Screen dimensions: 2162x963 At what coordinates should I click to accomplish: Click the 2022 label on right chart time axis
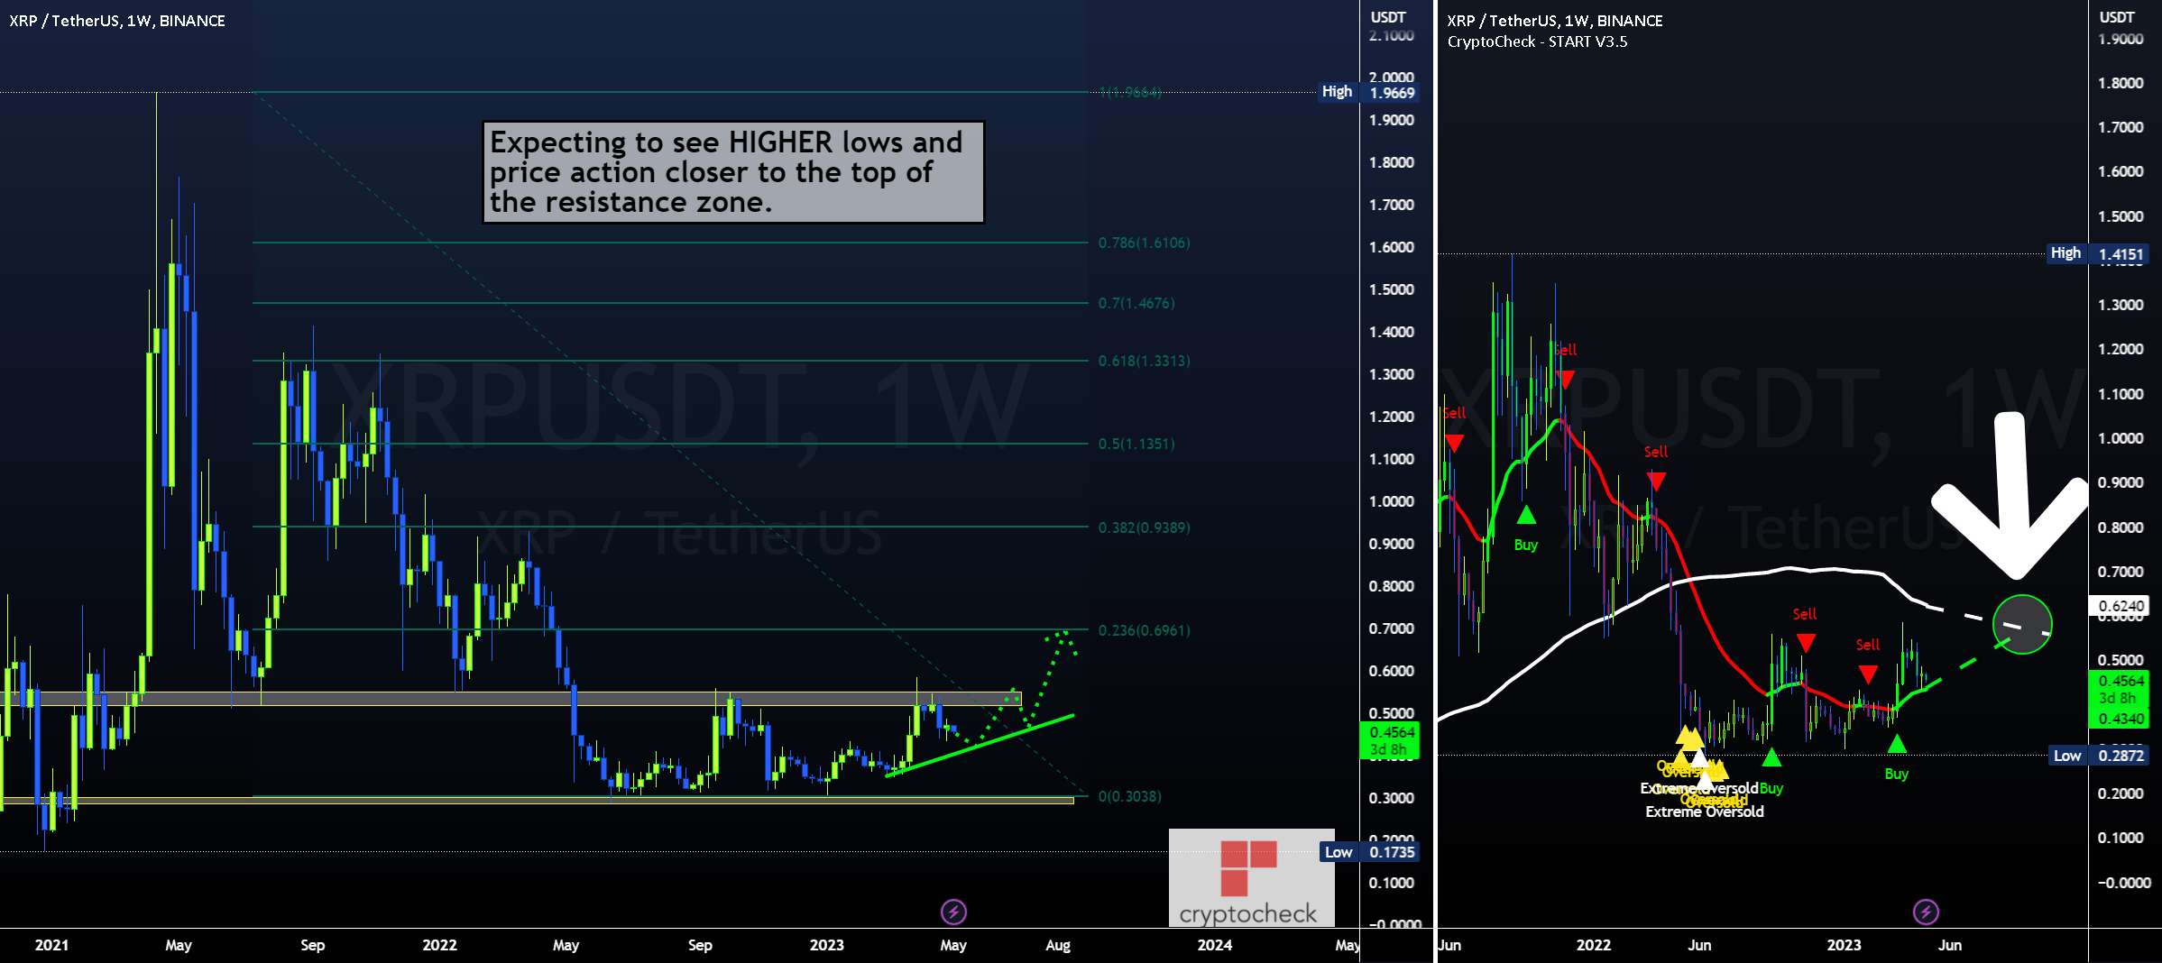[1593, 945]
